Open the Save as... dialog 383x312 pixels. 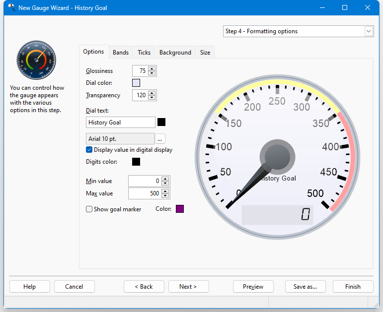306,286
